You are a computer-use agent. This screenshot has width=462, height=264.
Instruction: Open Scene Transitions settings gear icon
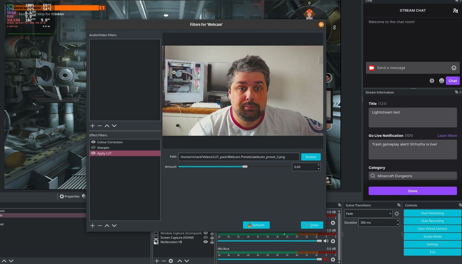pos(397,213)
